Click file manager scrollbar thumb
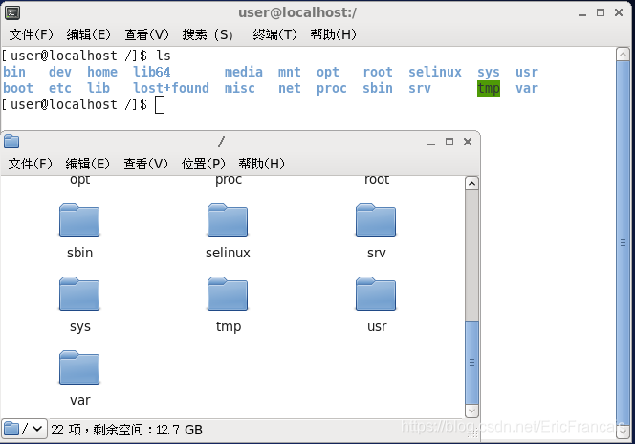The image size is (635, 444). (x=471, y=362)
